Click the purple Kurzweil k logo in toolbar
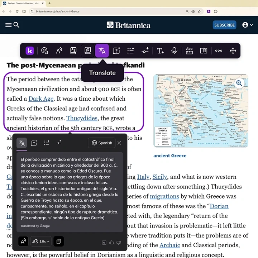The image size is (258, 258). 30,51
